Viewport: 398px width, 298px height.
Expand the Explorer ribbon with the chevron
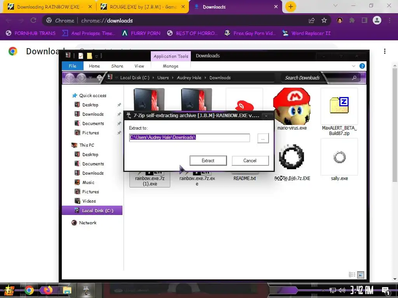tap(354, 66)
